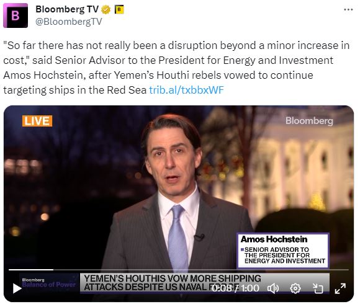Click the Bloomberg watermark in the video
Screen dimensions: 360x307
(309, 121)
